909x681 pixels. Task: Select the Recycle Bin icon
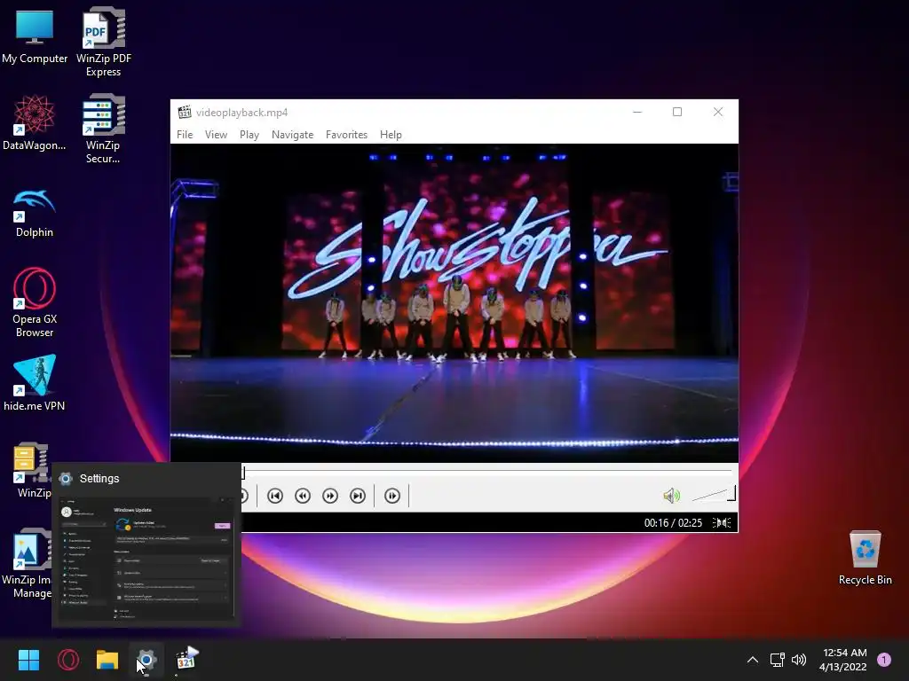coord(865,557)
